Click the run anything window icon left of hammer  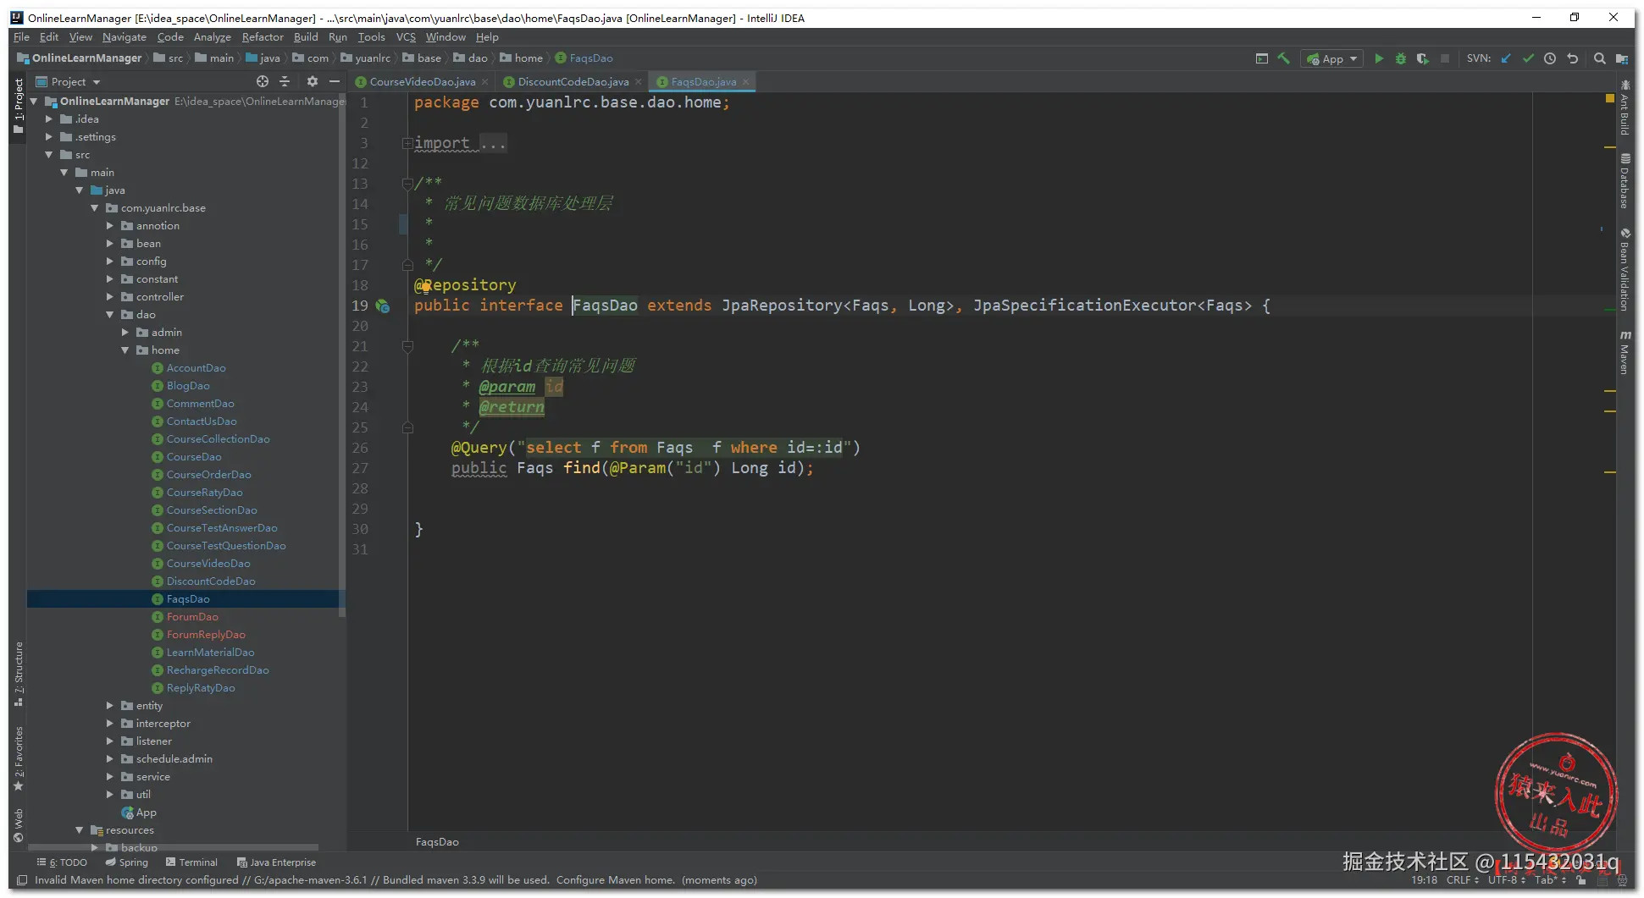(x=1262, y=58)
